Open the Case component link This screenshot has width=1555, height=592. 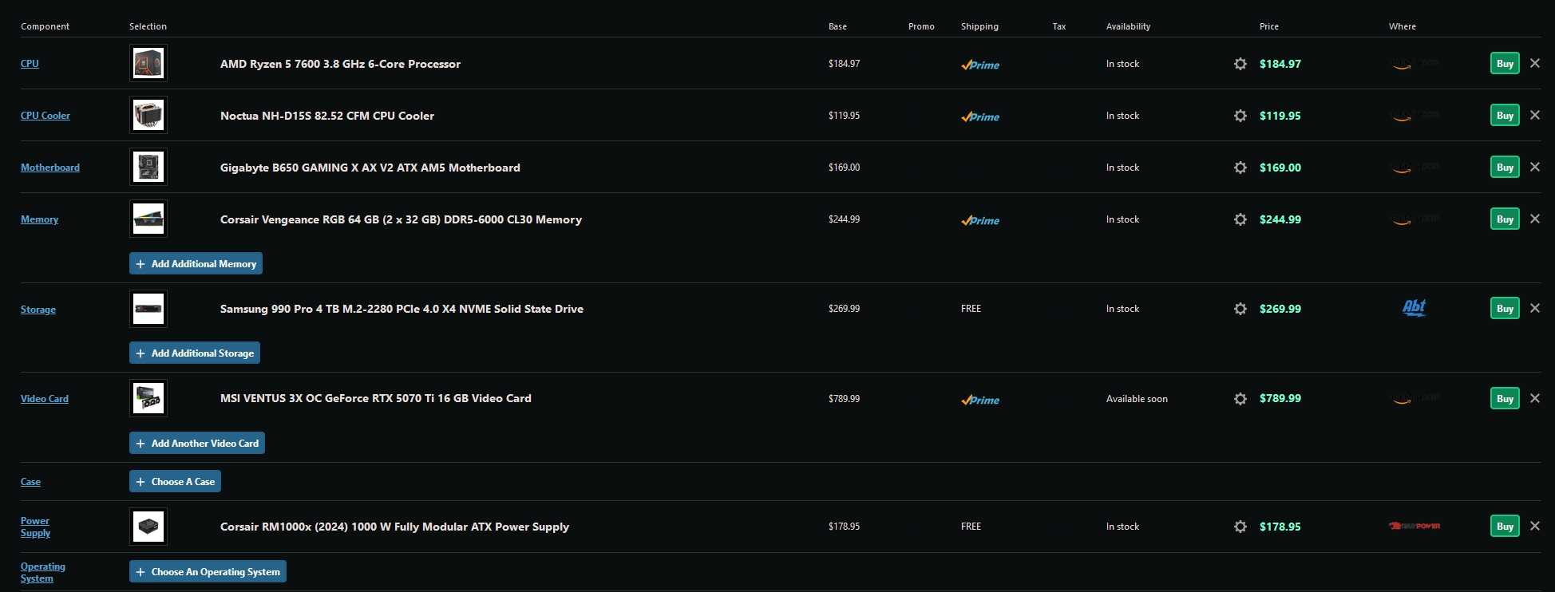coord(30,481)
